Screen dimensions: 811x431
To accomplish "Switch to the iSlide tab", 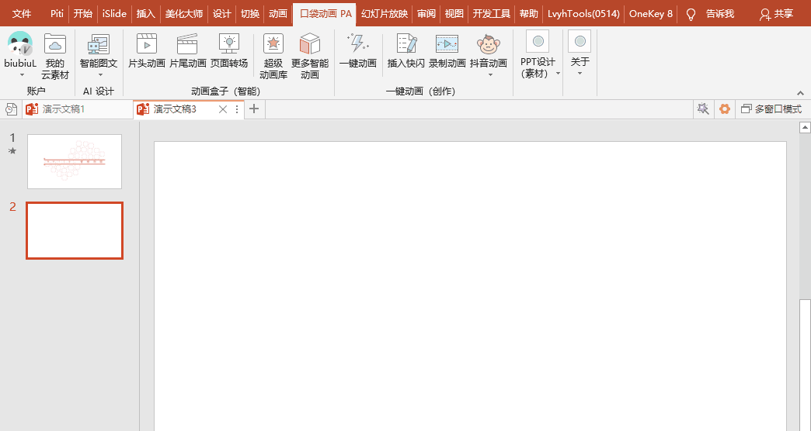I will pyautogui.click(x=114, y=13).
